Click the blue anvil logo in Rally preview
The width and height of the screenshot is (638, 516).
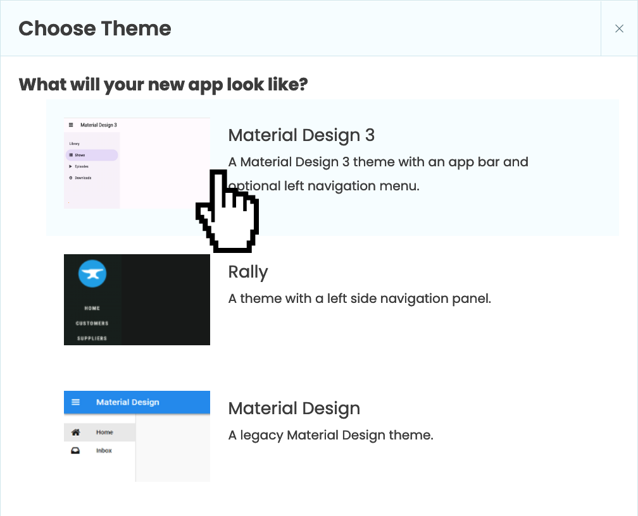pyautogui.click(x=92, y=273)
